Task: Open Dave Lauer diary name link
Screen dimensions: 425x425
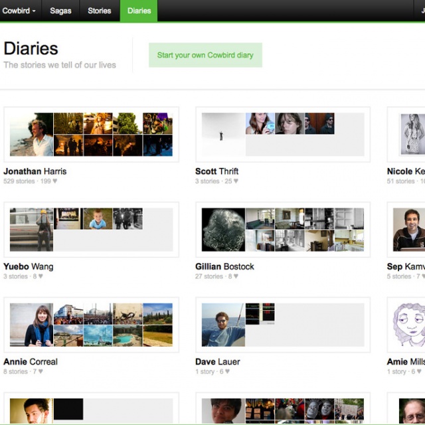Action: 218,361
